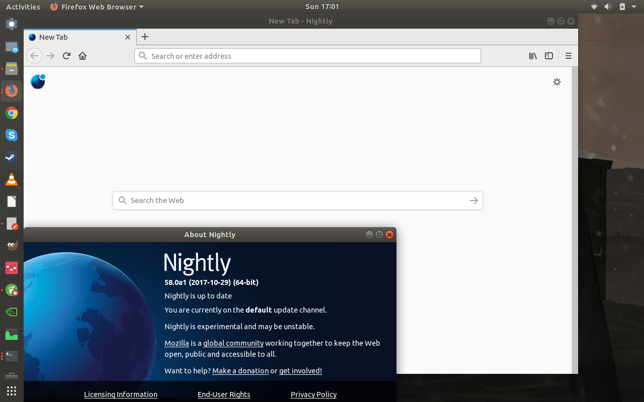Viewport: 644px width, 402px height.
Task: Launch VLC media player from the dock
Action: tap(12, 179)
